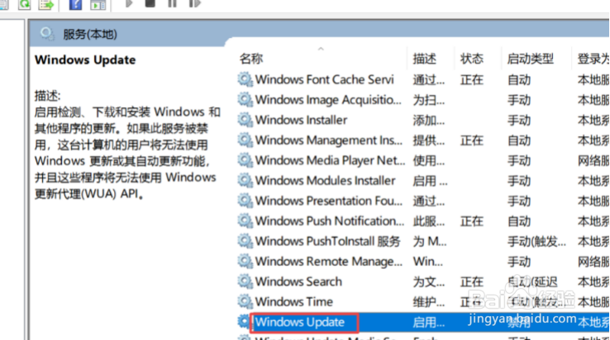Click the gear icon for Windows PushToInstall 服务

tap(245, 241)
